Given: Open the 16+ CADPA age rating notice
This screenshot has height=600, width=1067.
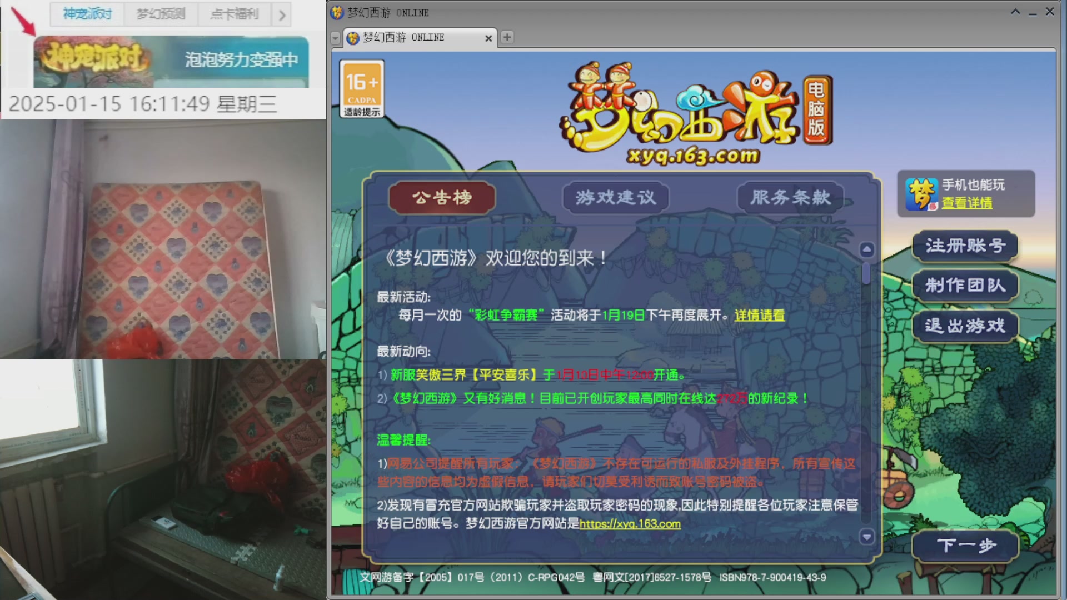Looking at the screenshot, I should pyautogui.click(x=362, y=88).
